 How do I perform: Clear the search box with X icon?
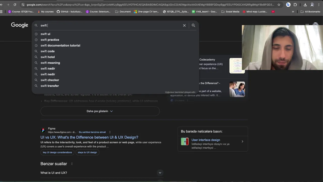click(x=184, y=26)
